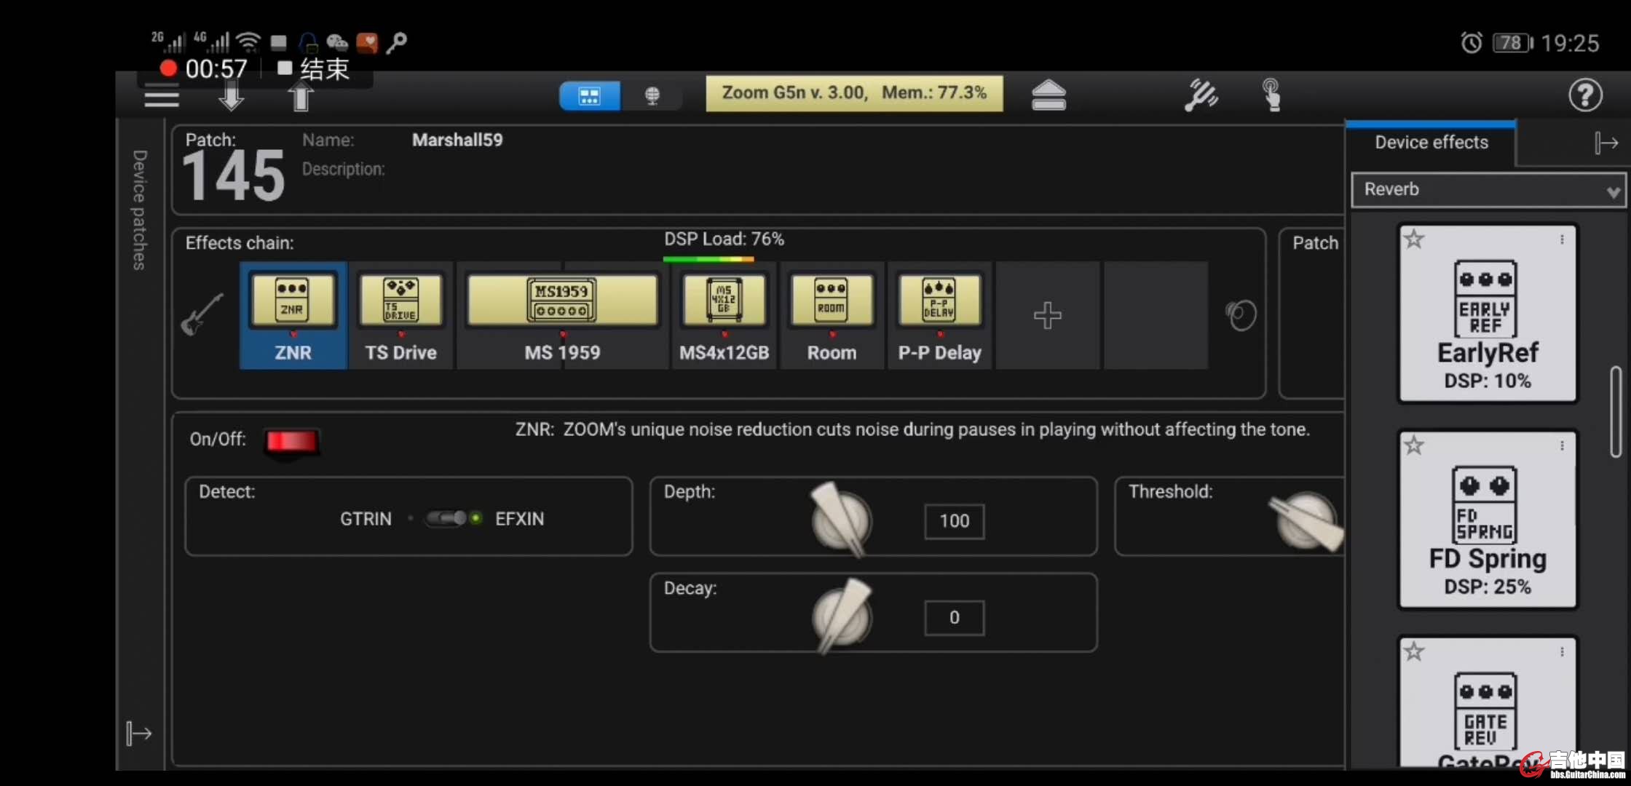This screenshot has height=786, width=1631.
Task: Click the GTRIN detect option label
Action: click(366, 519)
